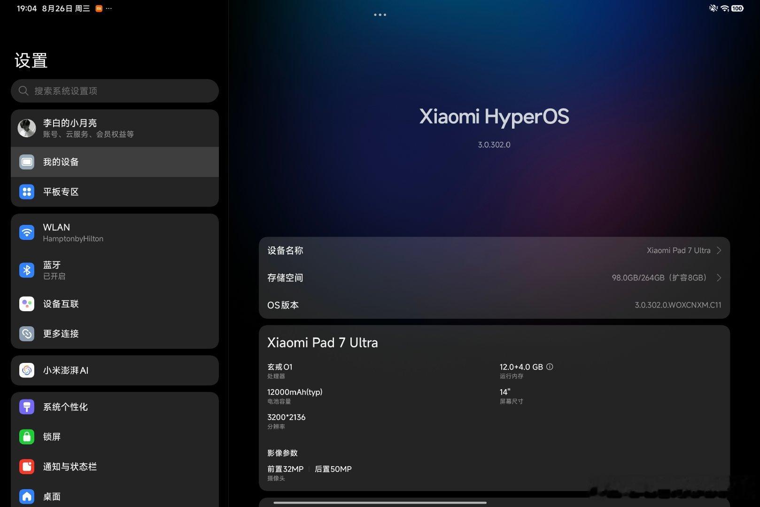The image size is (760, 507).
Task: Tap the 12000mAh(typ) battery capacity text
Action: (x=295, y=392)
